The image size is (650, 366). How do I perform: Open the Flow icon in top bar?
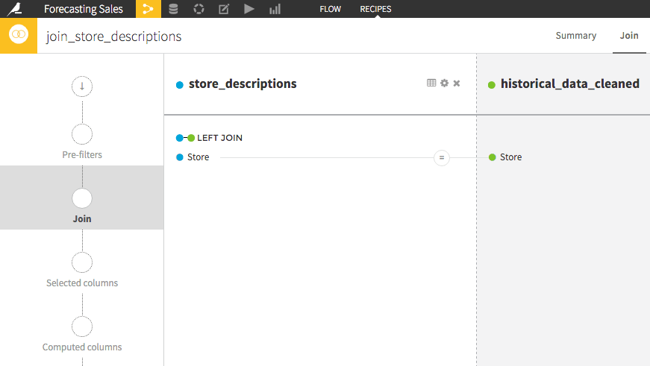pos(148,9)
